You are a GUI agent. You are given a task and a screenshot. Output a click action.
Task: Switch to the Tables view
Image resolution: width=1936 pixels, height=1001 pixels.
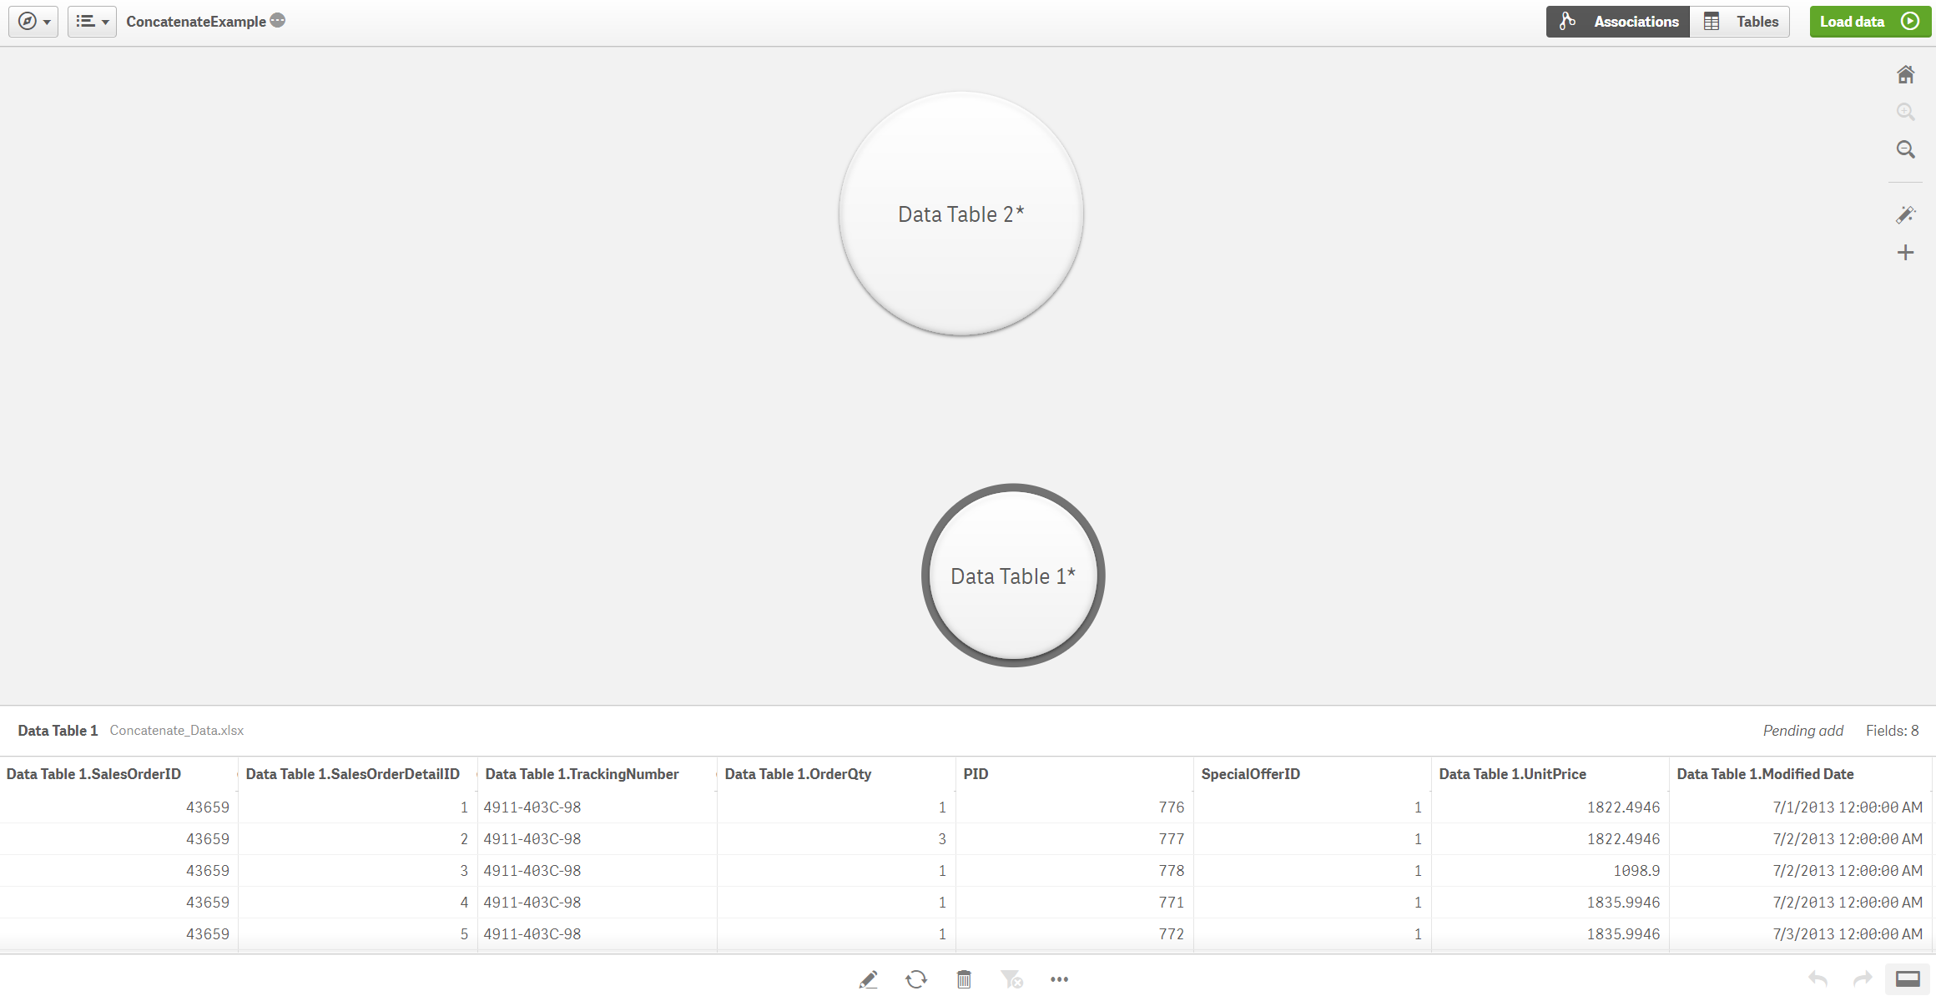click(x=1741, y=22)
